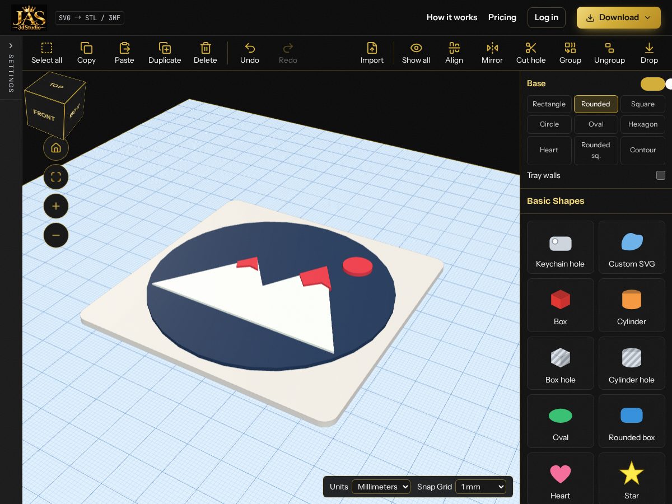This screenshot has width=672, height=504.
Task: Click the Delete trash icon
Action: point(206,48)
